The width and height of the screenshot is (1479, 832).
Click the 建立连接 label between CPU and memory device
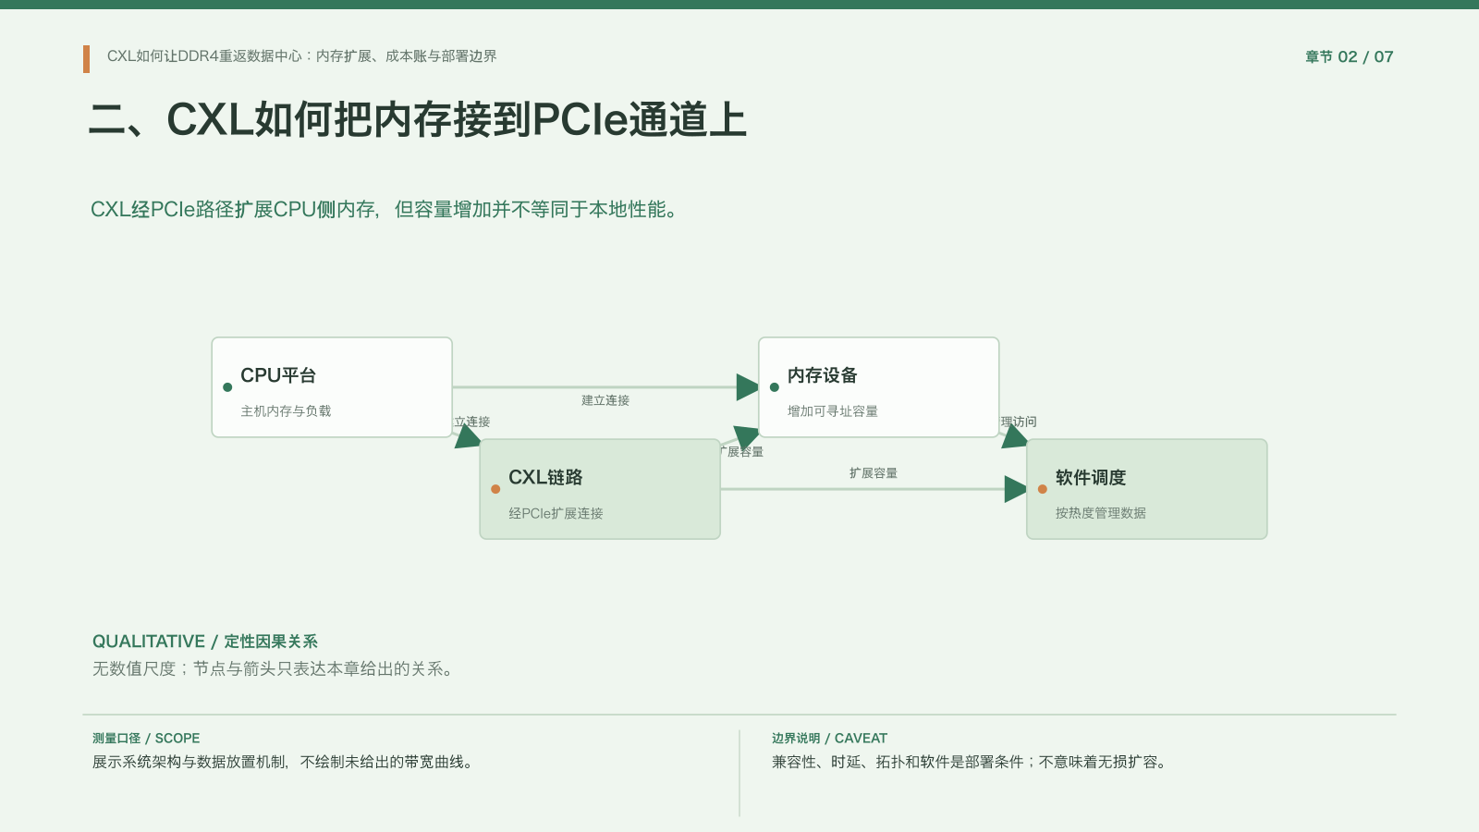point(605,400)
